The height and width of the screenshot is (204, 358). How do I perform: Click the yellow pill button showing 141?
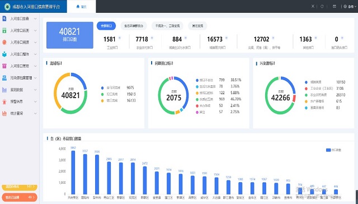click(20, 187)
